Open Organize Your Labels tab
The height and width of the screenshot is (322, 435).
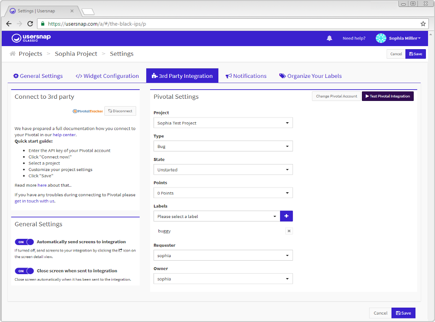[311, 76]
